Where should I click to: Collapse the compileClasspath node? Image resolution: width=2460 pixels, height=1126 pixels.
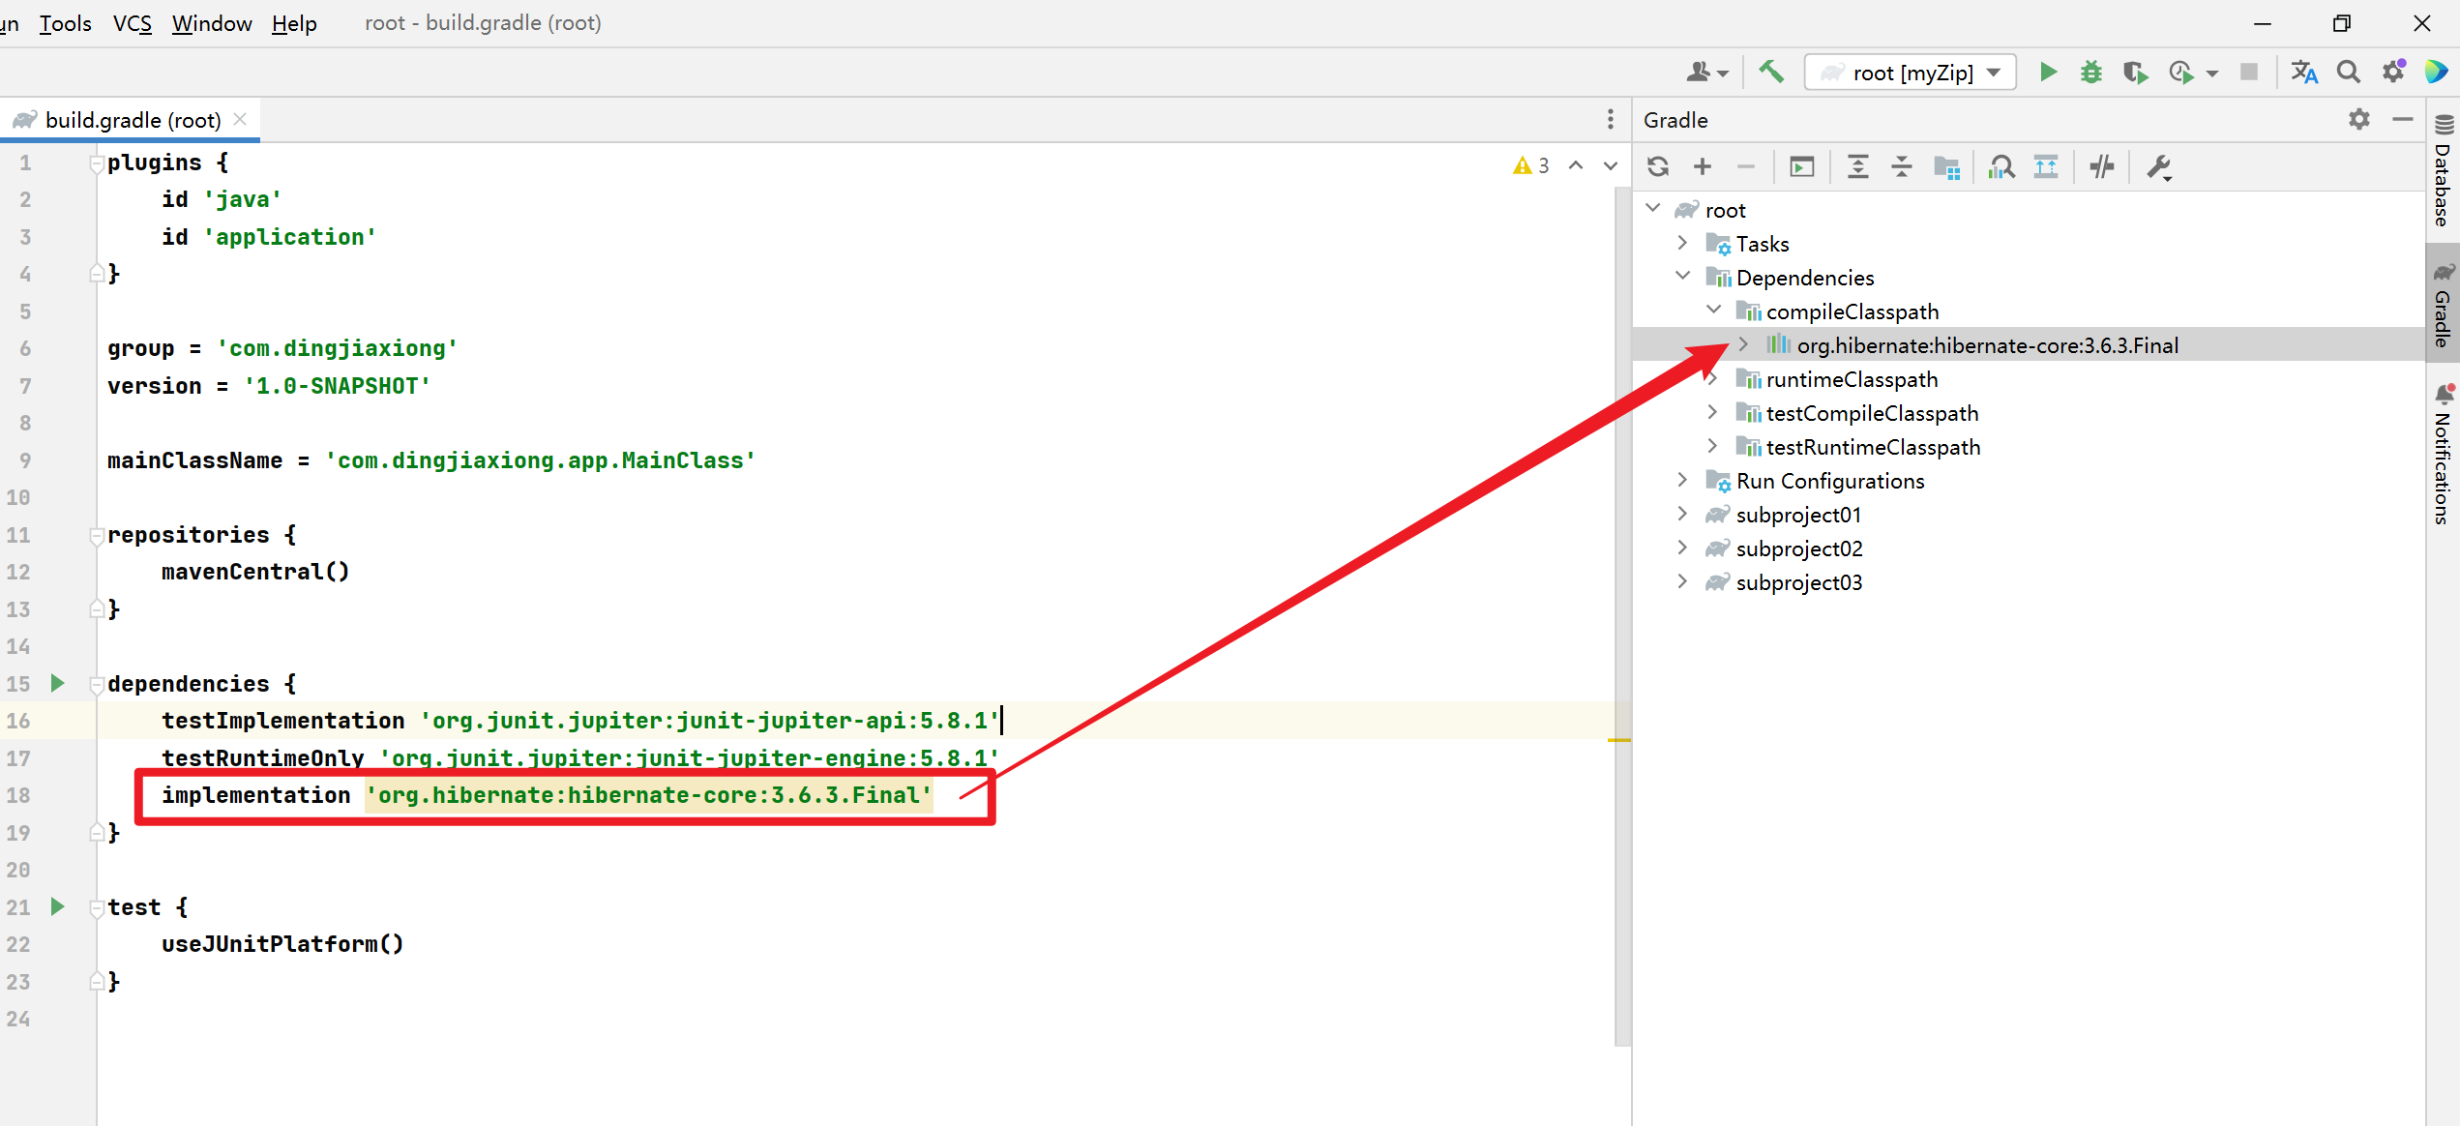1713,310
